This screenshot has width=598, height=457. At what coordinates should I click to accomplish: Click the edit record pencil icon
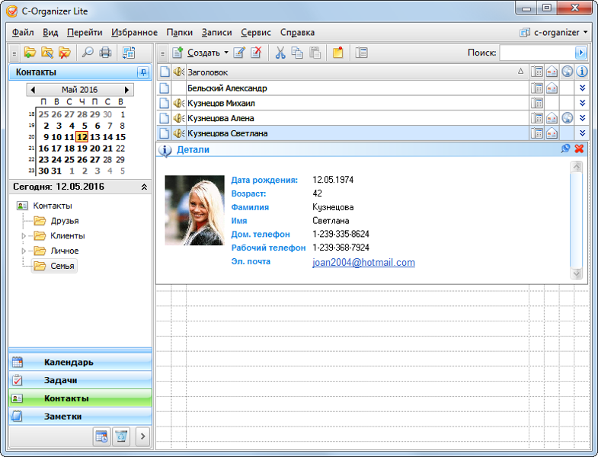pyautogui.click(x=239, y=53)
